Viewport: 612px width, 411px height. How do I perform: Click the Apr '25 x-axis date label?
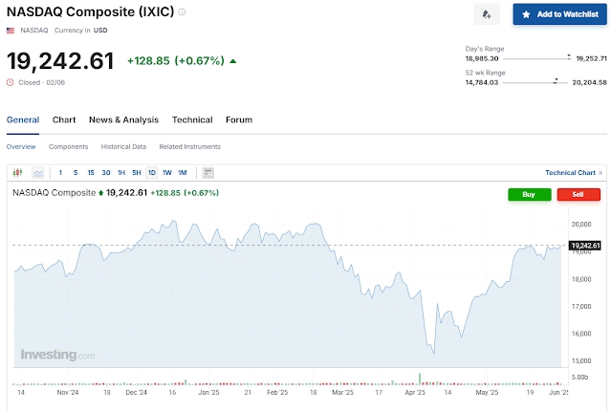tap(415, 393)
